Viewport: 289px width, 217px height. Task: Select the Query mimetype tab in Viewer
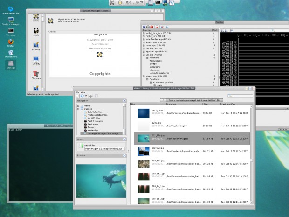[195, 100]
